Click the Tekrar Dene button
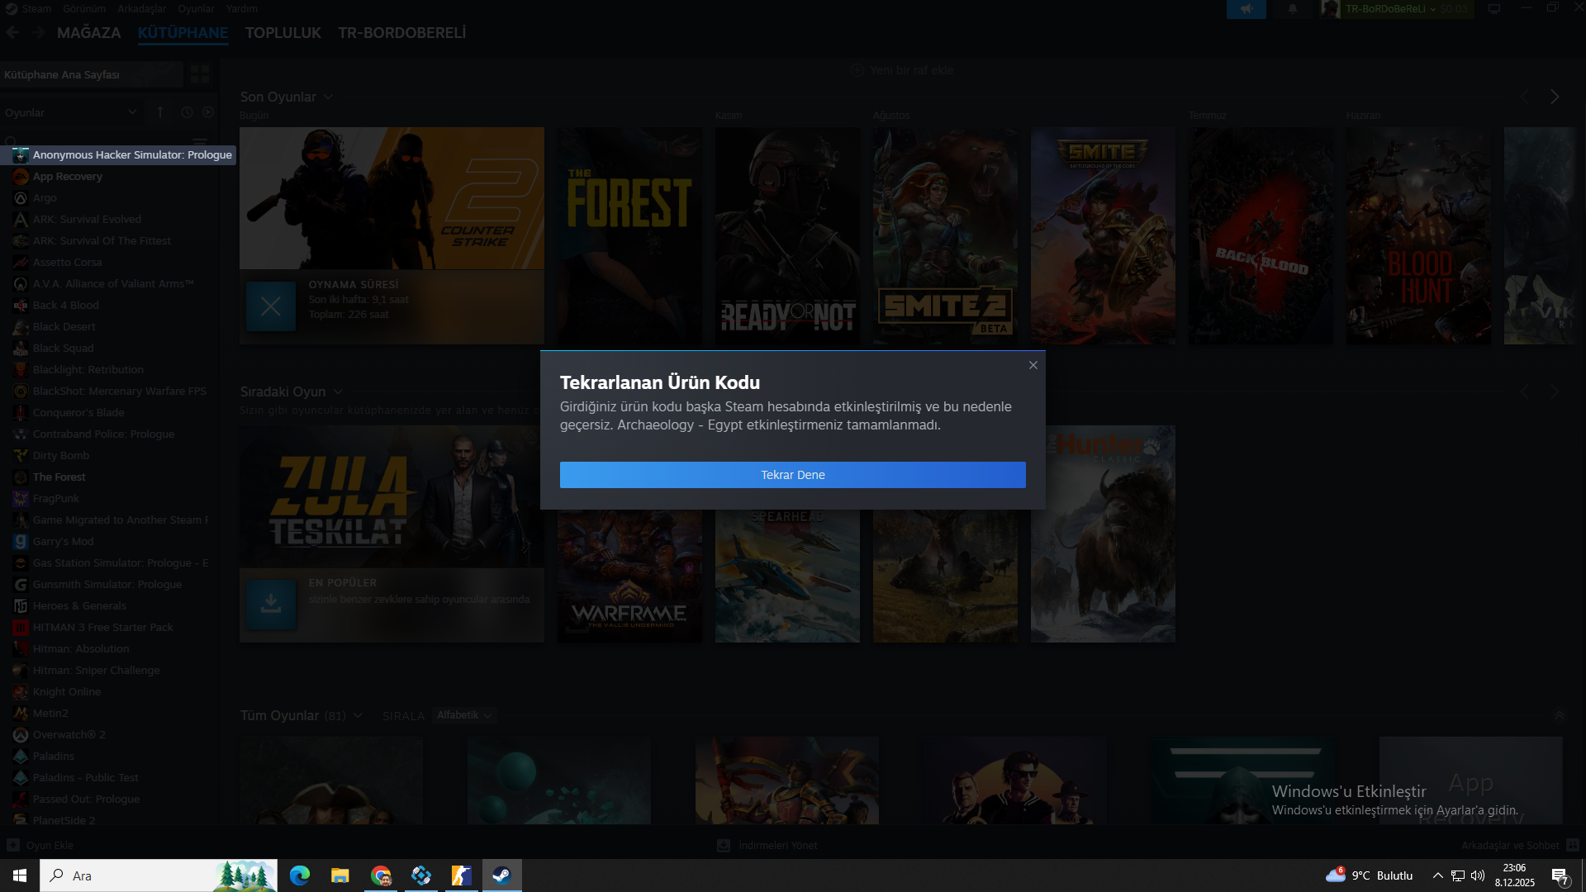The height and width of the screenshot is (892, 1586). pyautogui.click(x=793, y=475)
